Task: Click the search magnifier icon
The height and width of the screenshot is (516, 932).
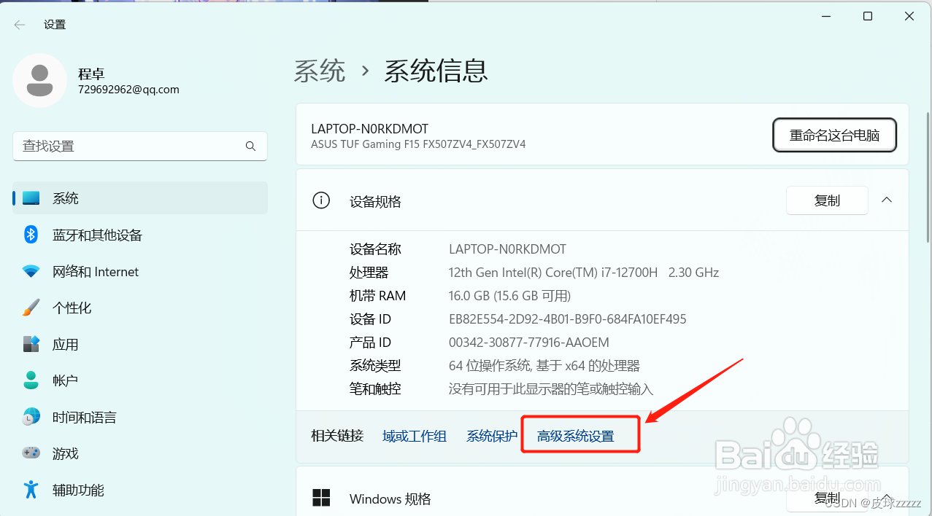Action: 250,146
